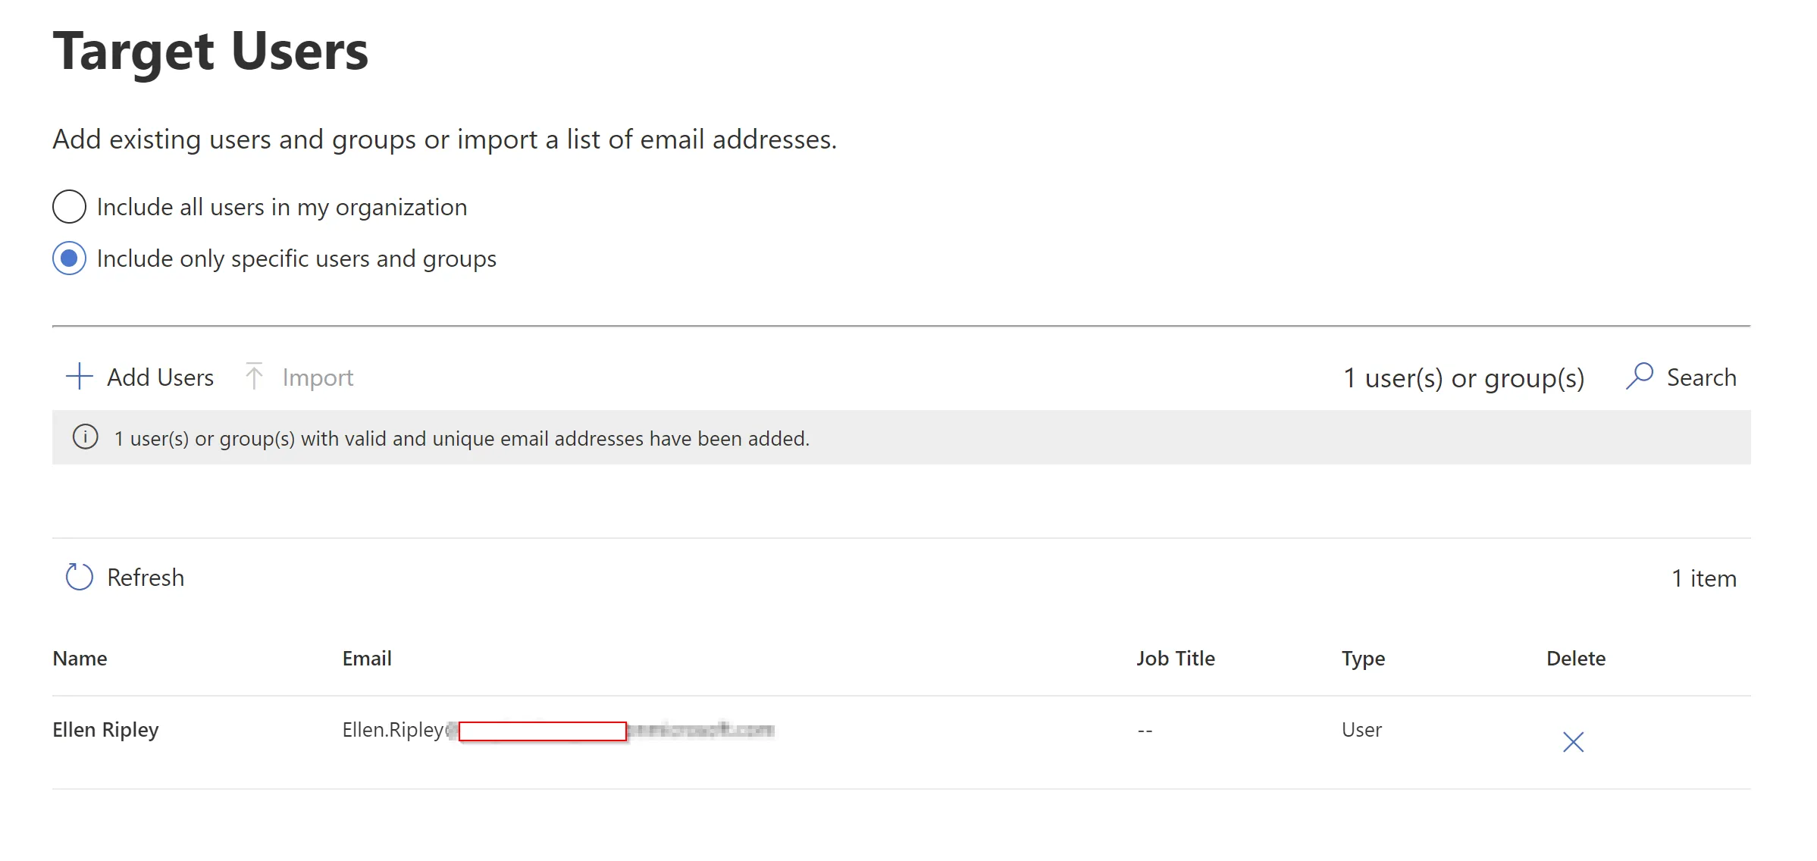Sort by the Email column header
The width and height of the screenshot is (1817, 861).
coord(367,659)
